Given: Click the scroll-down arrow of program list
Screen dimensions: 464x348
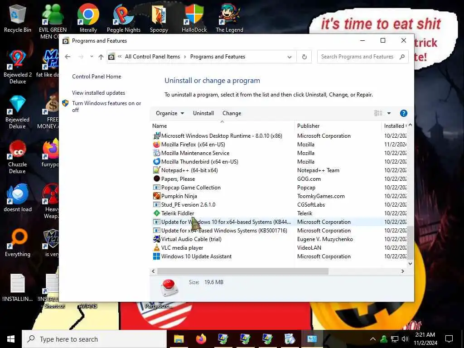Looking at the screenshot, I should click(410, 263).
